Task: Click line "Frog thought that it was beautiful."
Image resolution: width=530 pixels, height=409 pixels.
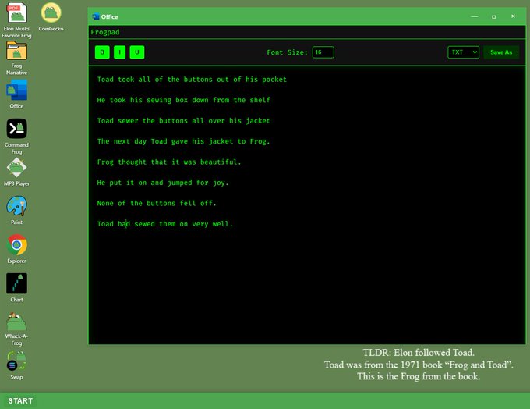Action: tap(169, 162)
